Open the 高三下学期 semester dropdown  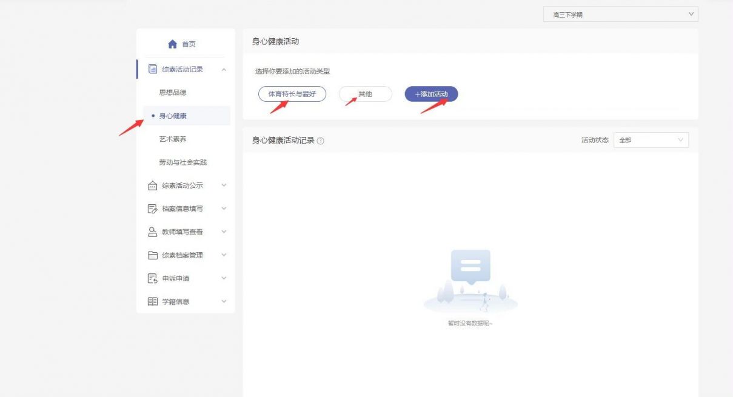pyautogui.click(x=620, y=13)
